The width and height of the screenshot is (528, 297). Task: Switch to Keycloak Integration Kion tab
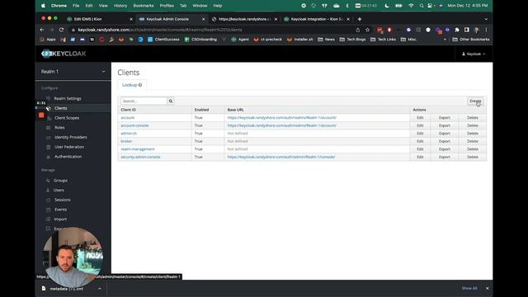point(317,19)
